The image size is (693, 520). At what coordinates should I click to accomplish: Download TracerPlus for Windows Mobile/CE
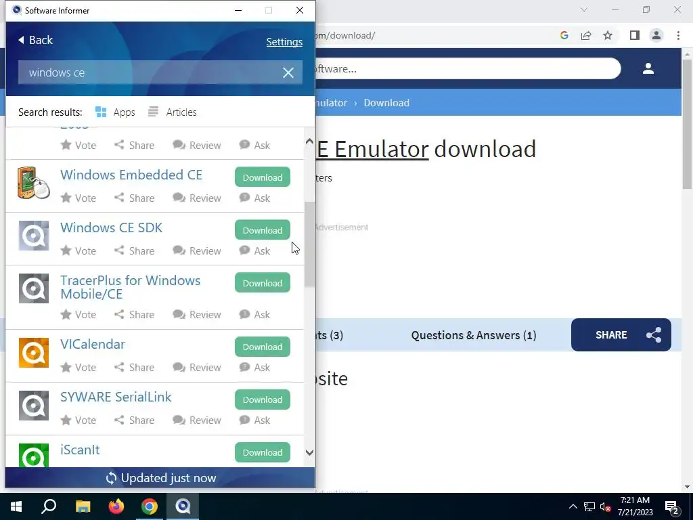263,283
